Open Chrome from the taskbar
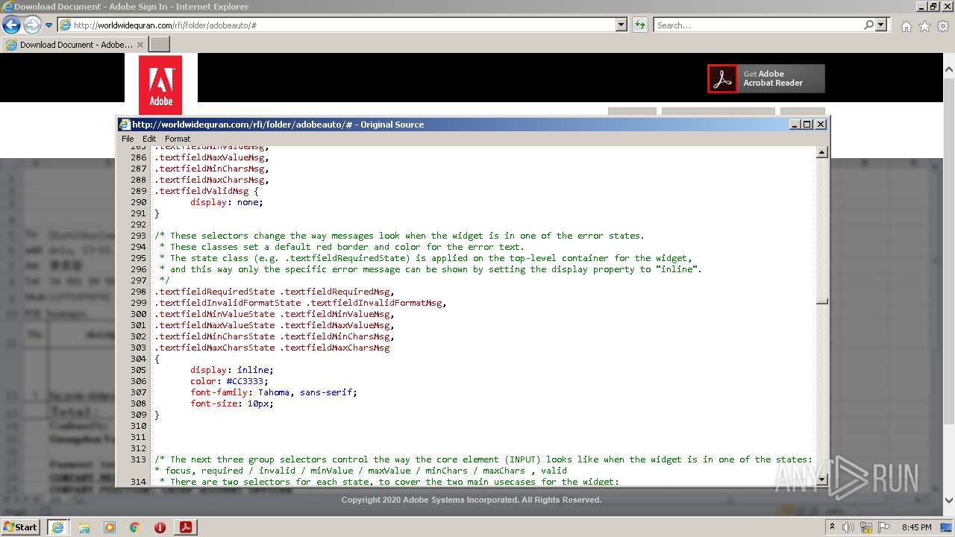 point(134,527)
